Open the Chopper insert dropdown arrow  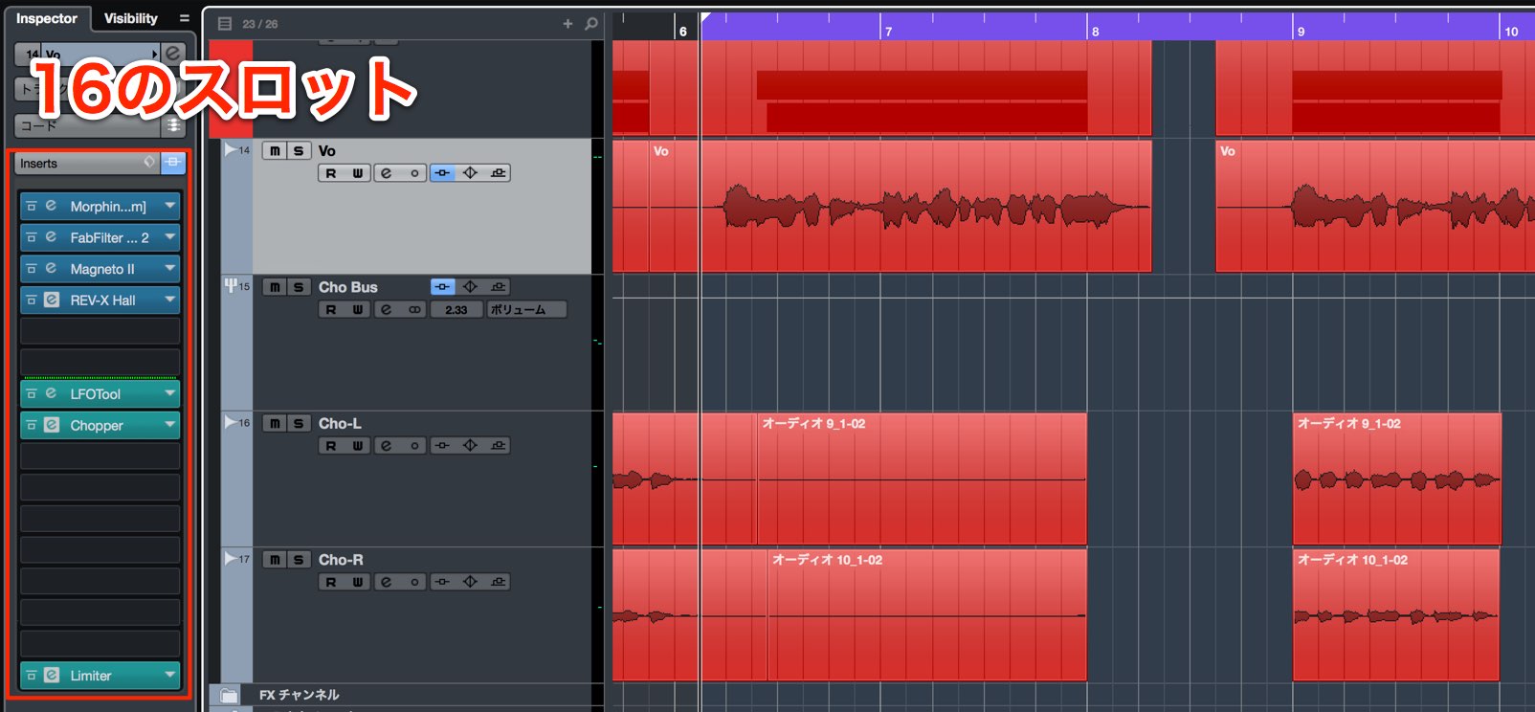click(x=170, y=425)
